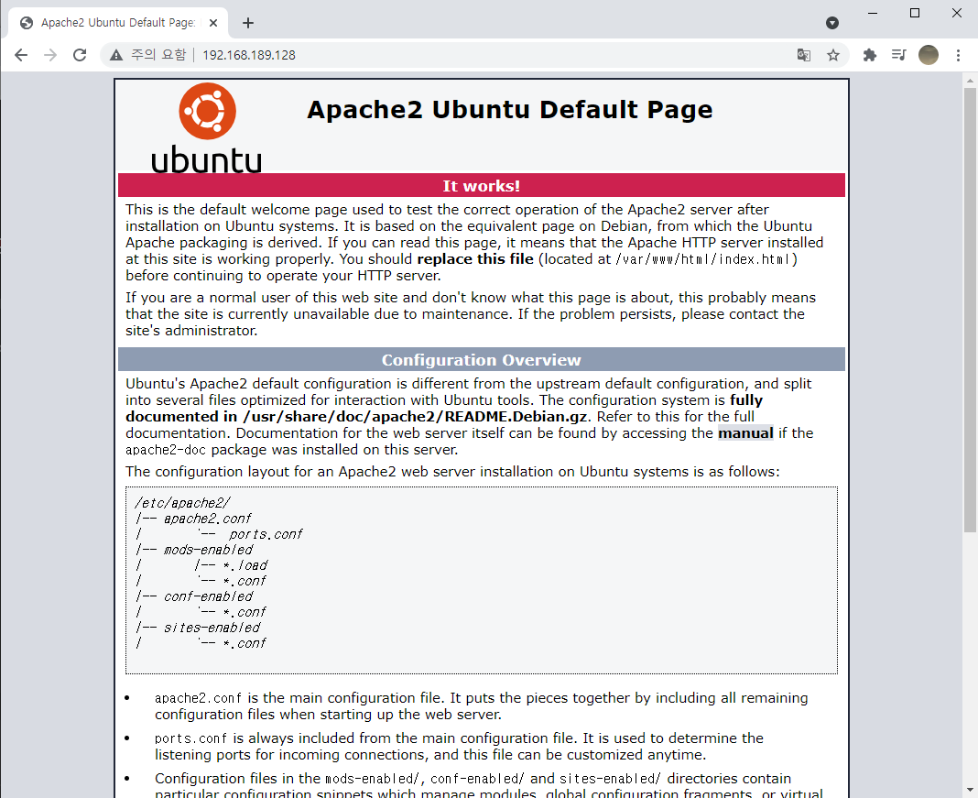Click sites-enabled in the layout tree
The image size is (978, 798).
pos(212,628)
